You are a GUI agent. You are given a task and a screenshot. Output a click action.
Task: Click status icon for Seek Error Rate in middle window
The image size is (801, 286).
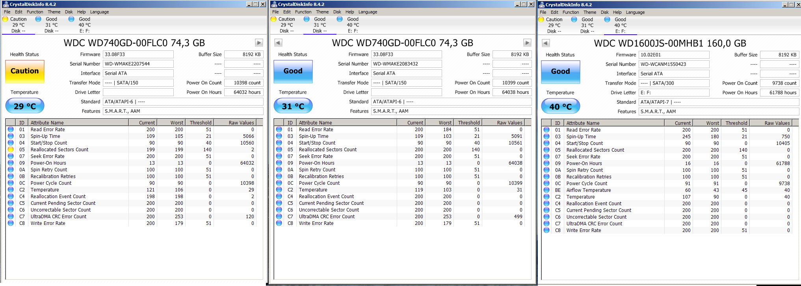tap(279, 156)
